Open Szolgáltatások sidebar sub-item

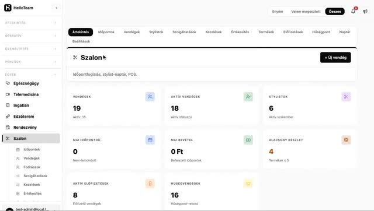[34, 176]
